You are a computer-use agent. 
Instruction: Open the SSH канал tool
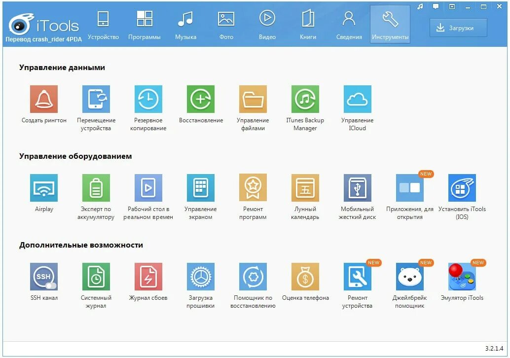[44, 277]
